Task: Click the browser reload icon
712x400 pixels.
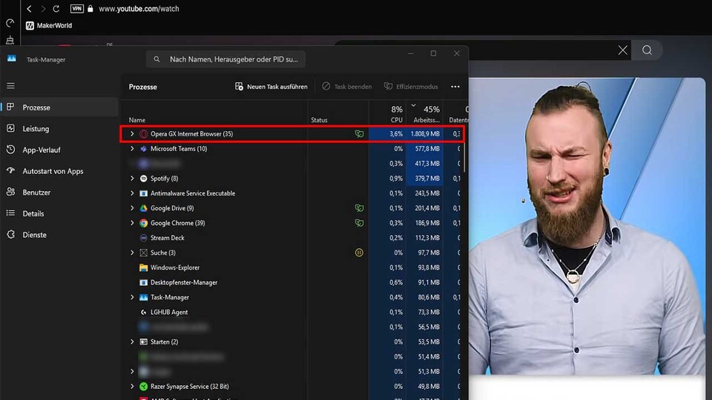Action: click(x=56, y=9)
